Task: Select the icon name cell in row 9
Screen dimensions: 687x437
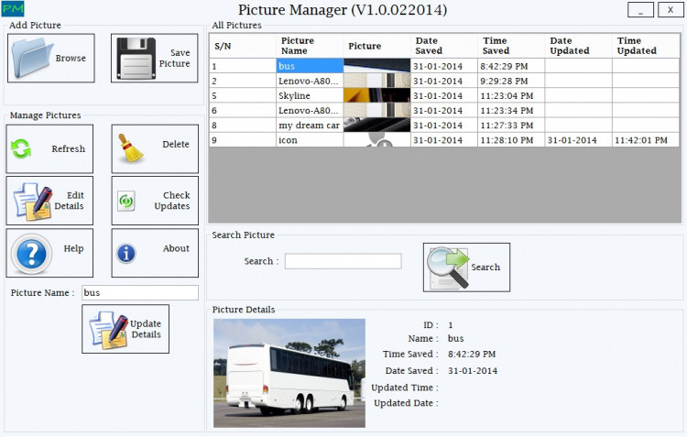Action: click(x=310, y=140)
